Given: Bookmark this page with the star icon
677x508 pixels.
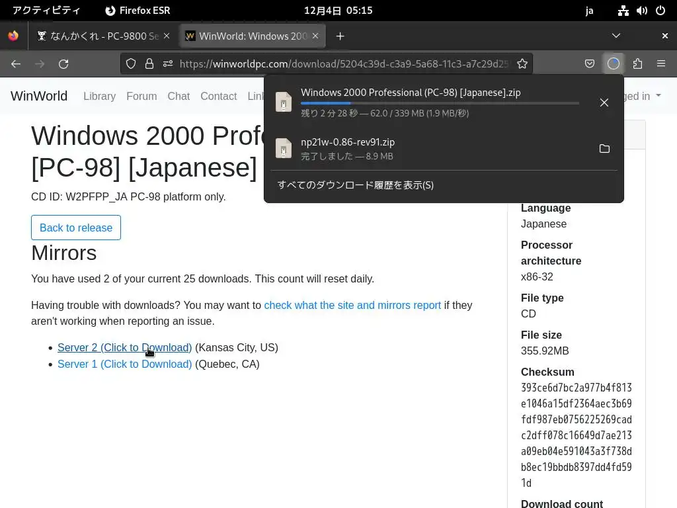Looking at the screenshot, I should 522,64.
